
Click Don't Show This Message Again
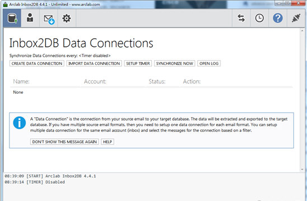coord(64,142)
